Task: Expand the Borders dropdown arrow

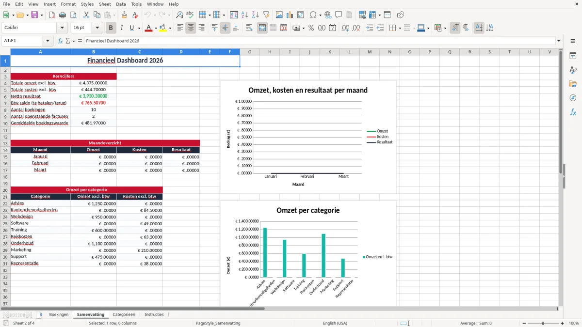Action: [x=399, y=28]
